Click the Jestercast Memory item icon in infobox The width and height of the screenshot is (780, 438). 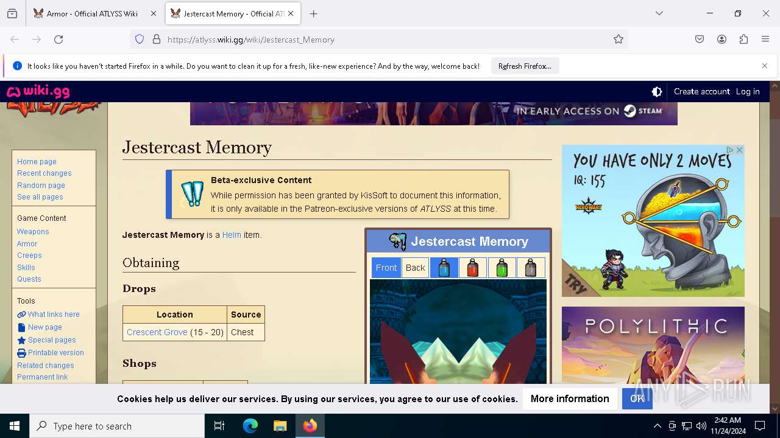[x=398, y=242]
